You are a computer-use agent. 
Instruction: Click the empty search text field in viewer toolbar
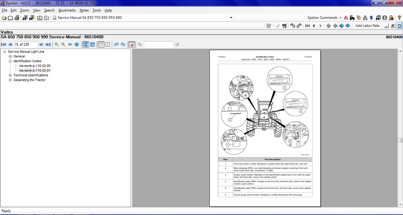pos(159,45)
